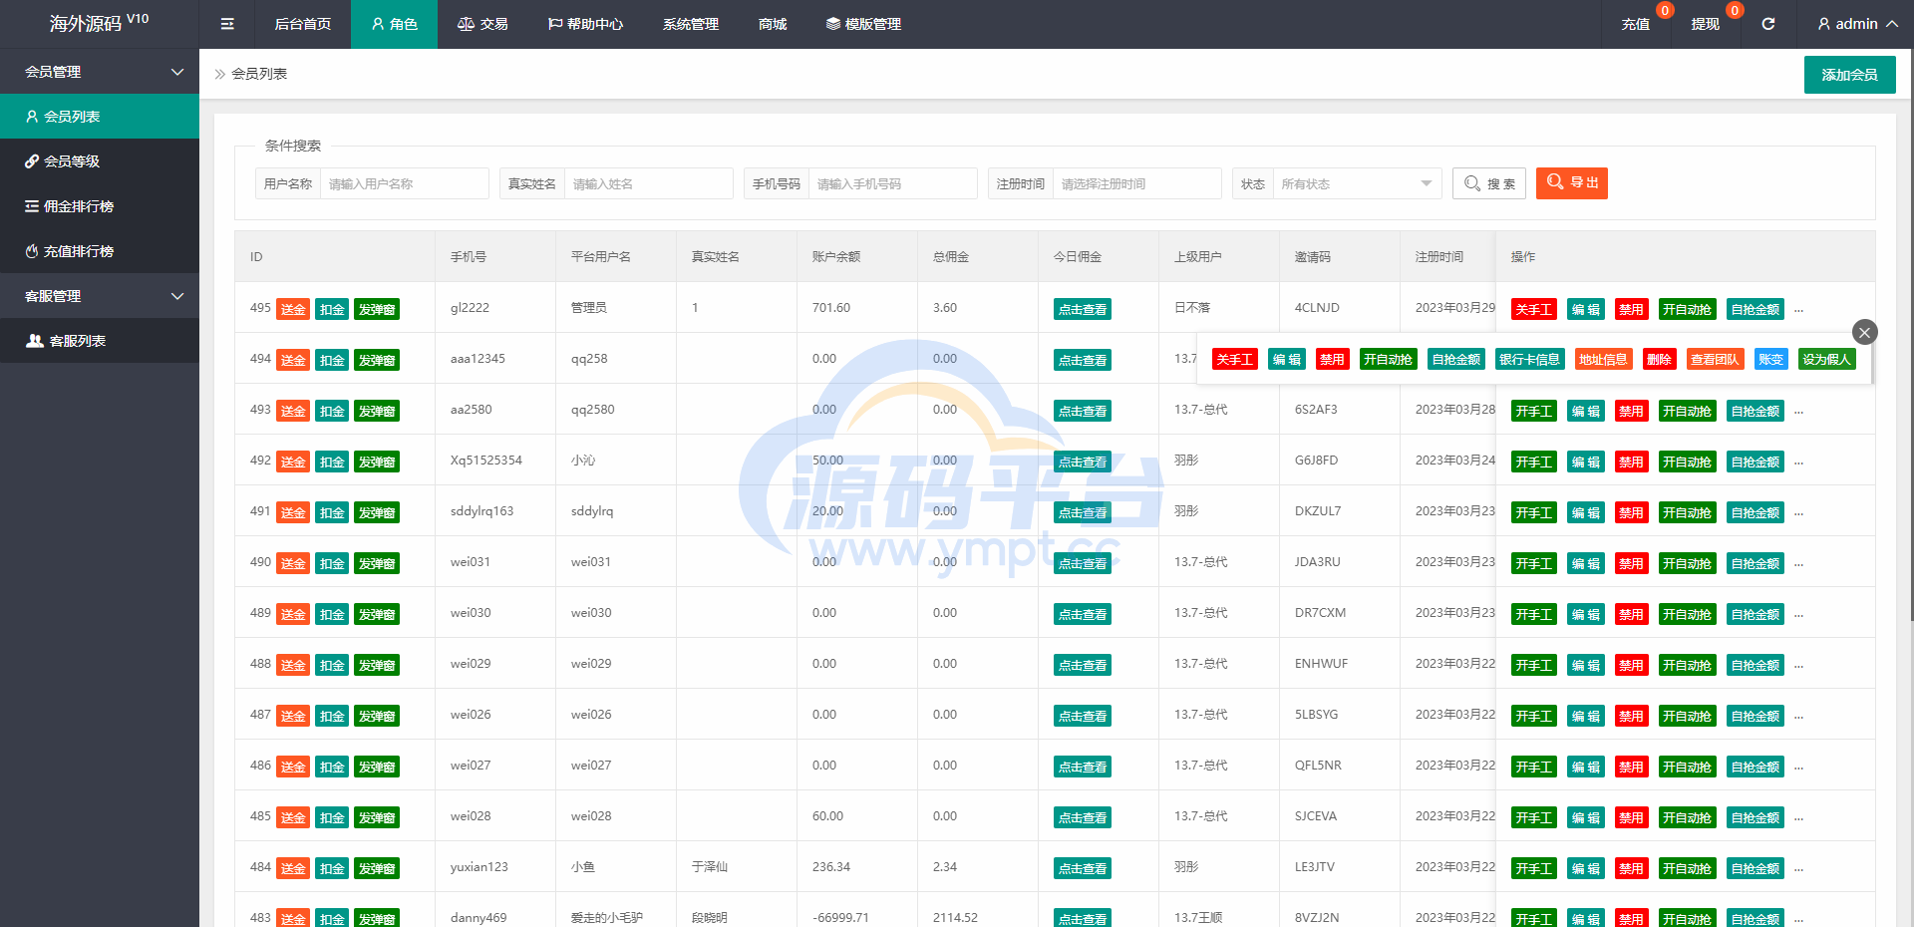Click the admin user icon

(x=1824, y=24)
